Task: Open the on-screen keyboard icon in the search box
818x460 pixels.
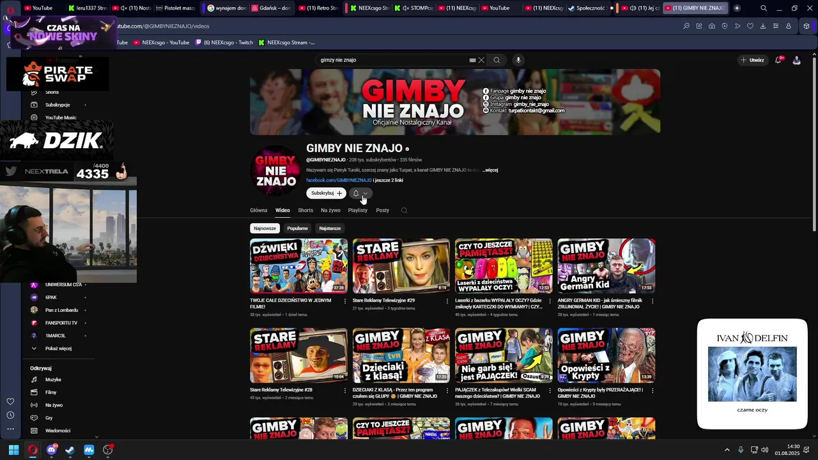Action: [x=472, y=60]
